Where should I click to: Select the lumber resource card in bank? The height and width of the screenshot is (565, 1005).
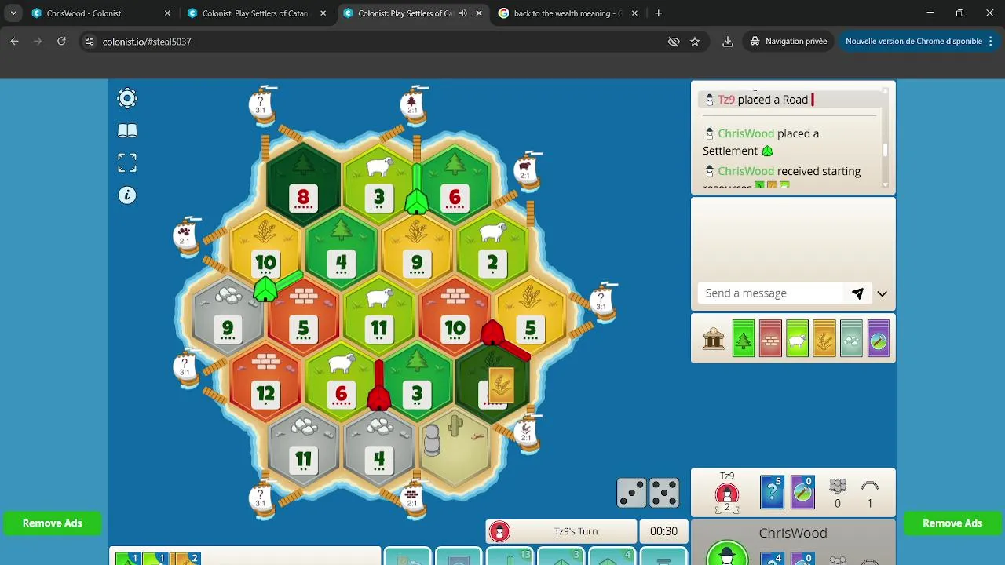(x=744, y=339)
